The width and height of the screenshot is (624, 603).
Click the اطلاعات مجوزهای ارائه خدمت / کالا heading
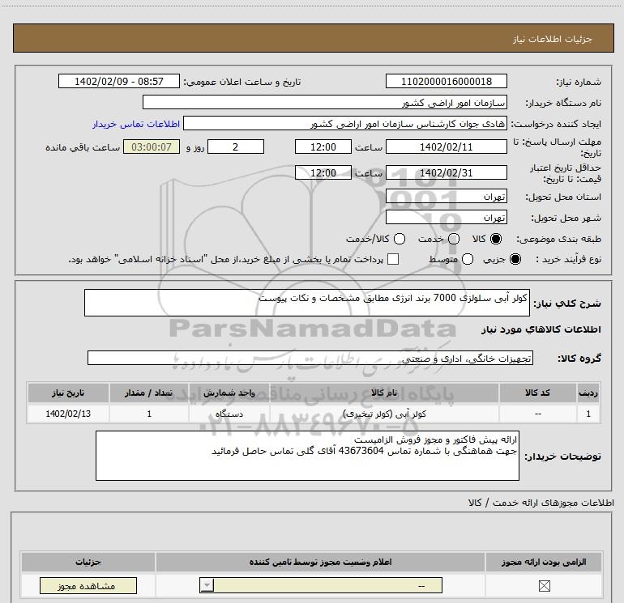coord(541,503)
